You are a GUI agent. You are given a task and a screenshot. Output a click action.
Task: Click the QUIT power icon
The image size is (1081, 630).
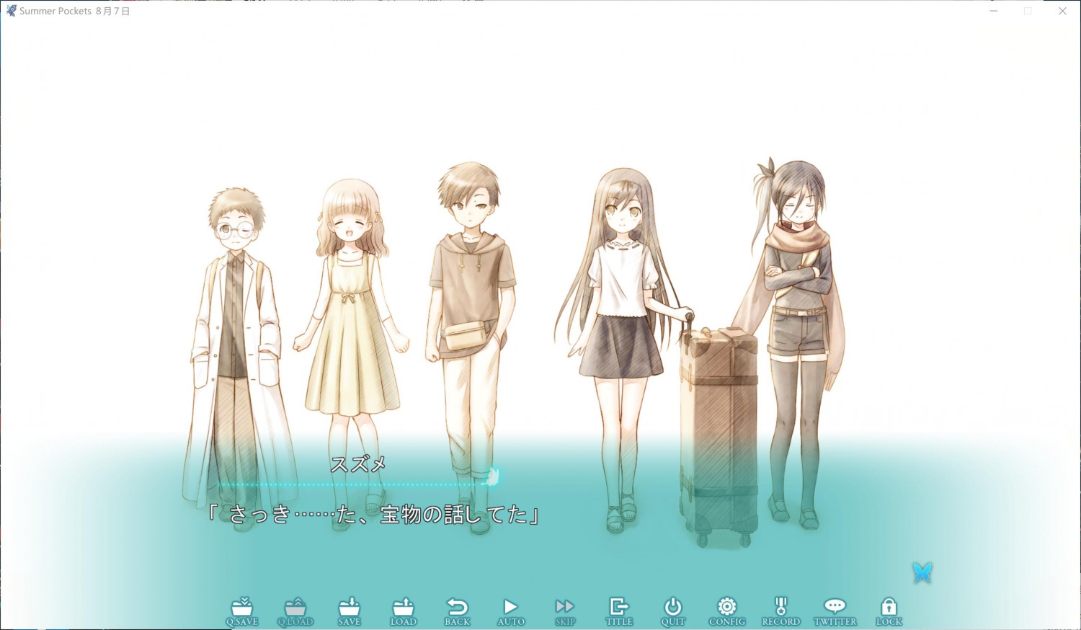pyautogui.click(x=673, y=611)
